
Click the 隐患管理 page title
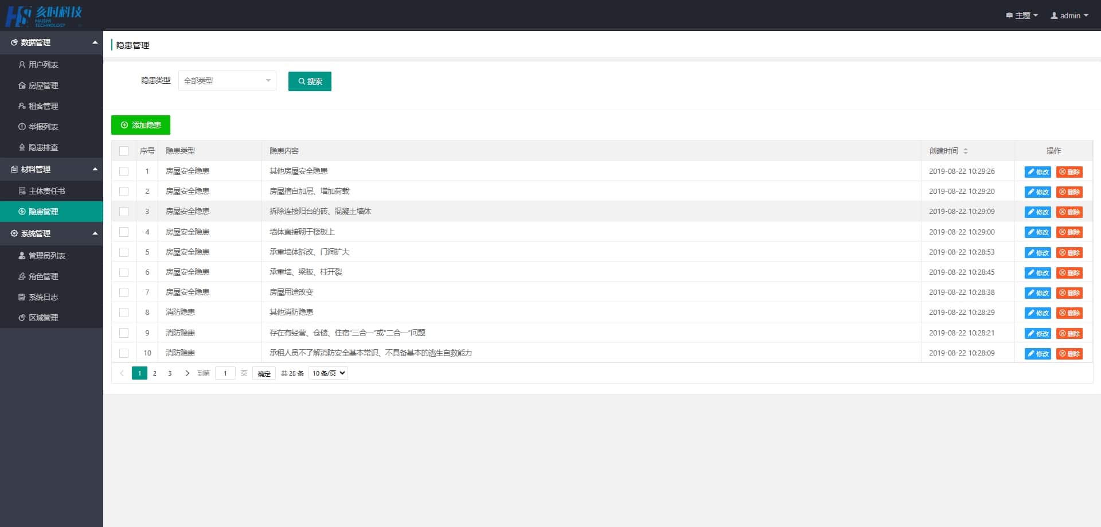coord(132,45)
